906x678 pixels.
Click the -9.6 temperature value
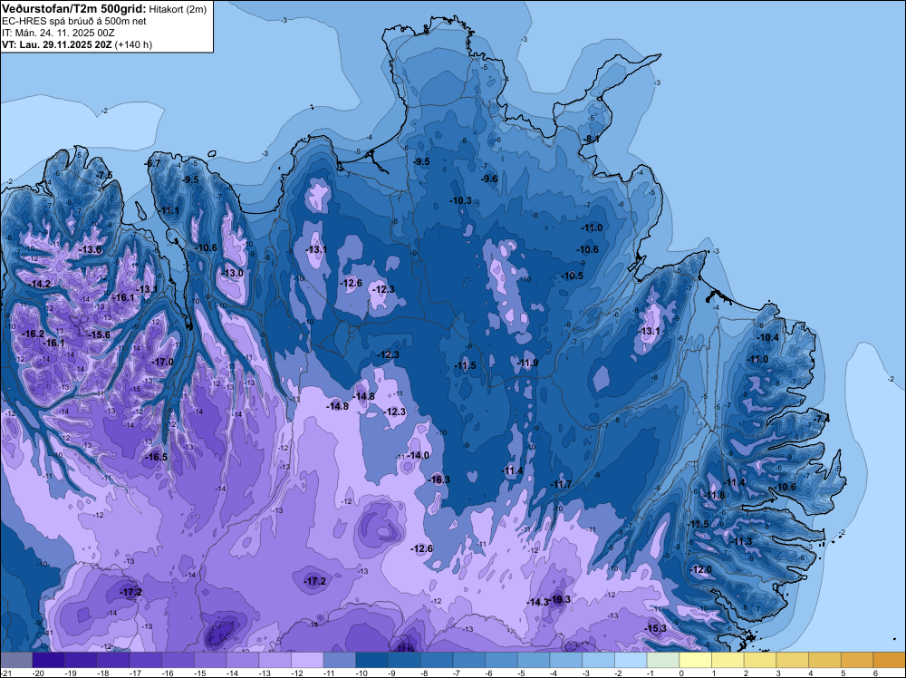tap(489, 179)
